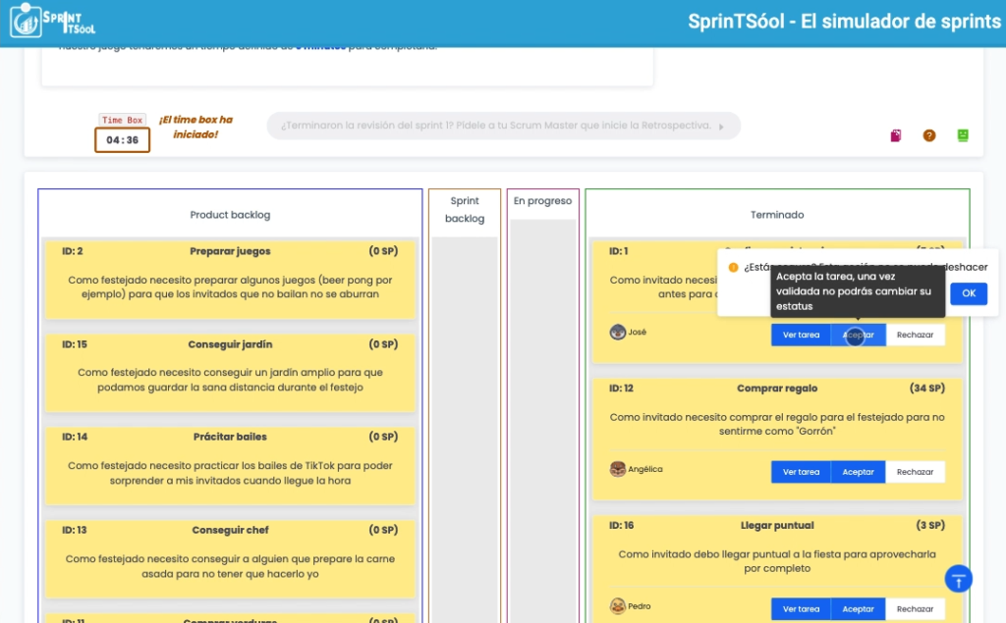Image resolution: width=1006 pixels, height=623 pixels.
Task: Click the ID: 15 label
Action: coord(75,344)
